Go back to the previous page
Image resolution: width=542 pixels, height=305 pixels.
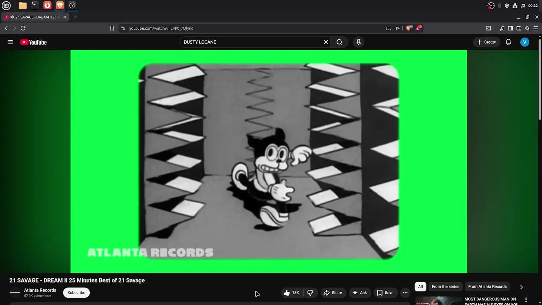pos(6,28)
